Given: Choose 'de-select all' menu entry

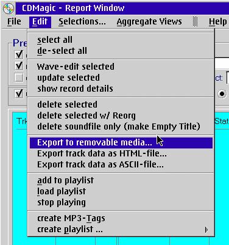Looking at the screenshot, I should [x=121, y=51].
